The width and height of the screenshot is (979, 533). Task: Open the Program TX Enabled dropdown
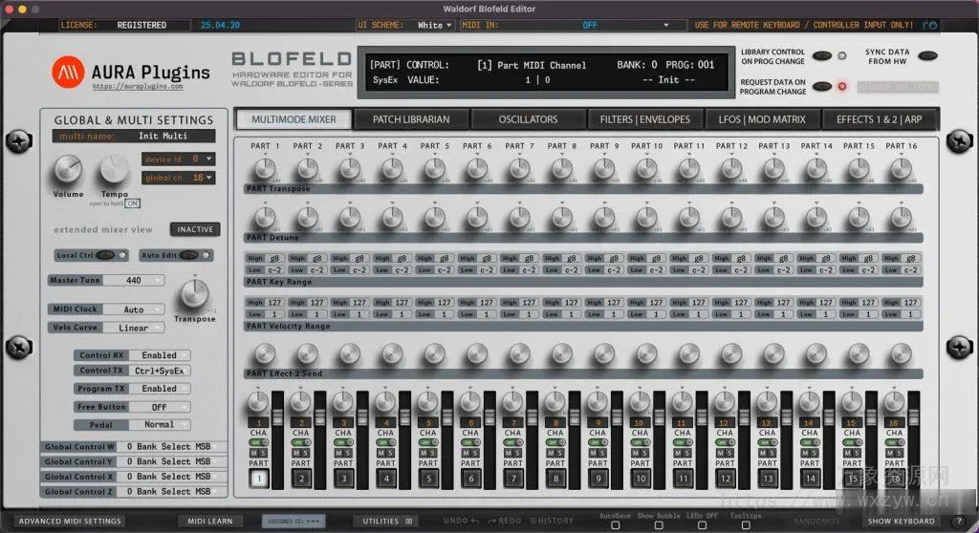click(160, 388)
